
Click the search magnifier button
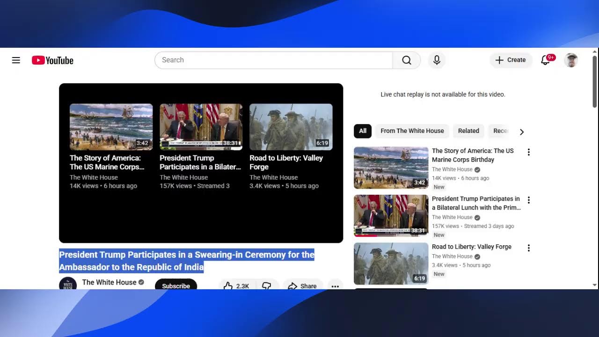407,60
